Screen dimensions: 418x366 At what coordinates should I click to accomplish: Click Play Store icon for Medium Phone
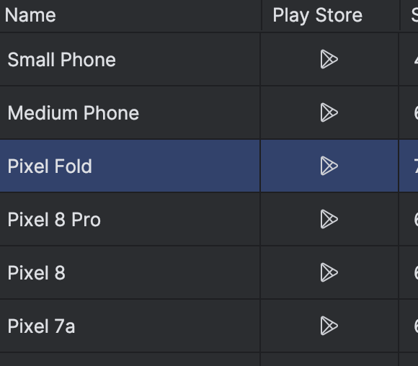(329, 112)
